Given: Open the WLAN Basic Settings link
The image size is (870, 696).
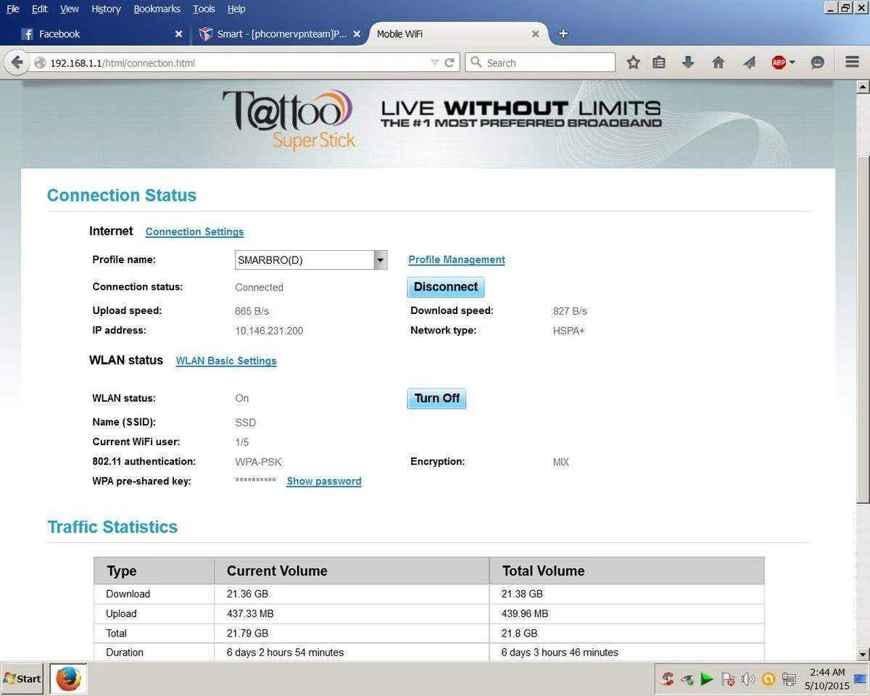Looking at the screenshot, I should click(x=226, y=361).
